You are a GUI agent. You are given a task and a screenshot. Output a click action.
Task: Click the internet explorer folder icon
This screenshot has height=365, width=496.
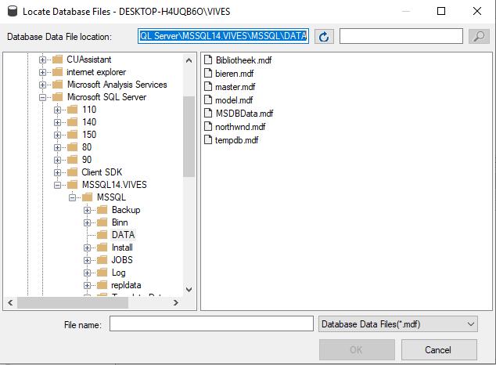[x=58, y=72]
